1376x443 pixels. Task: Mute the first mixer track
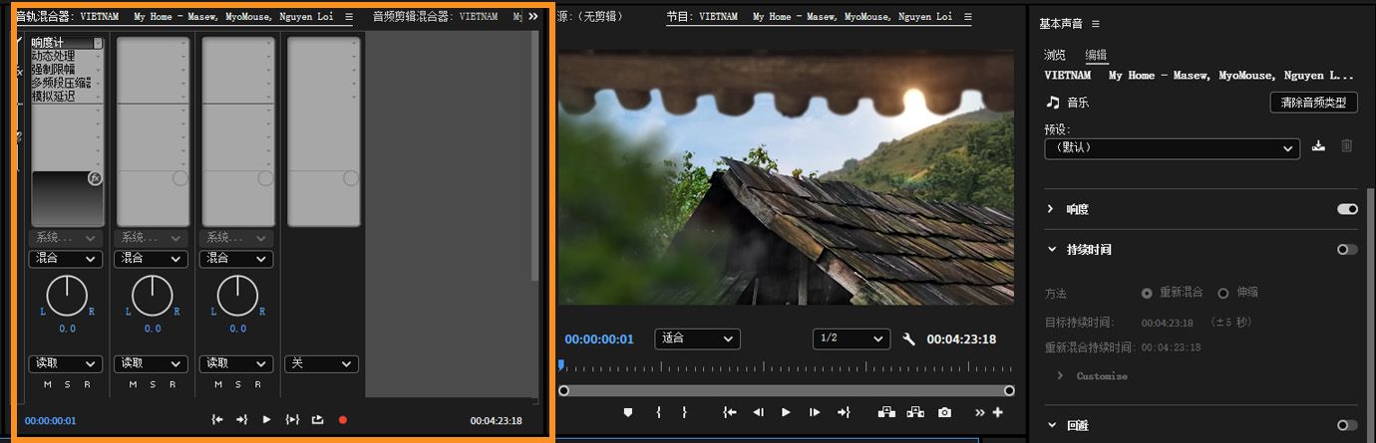tap(48, 384)
